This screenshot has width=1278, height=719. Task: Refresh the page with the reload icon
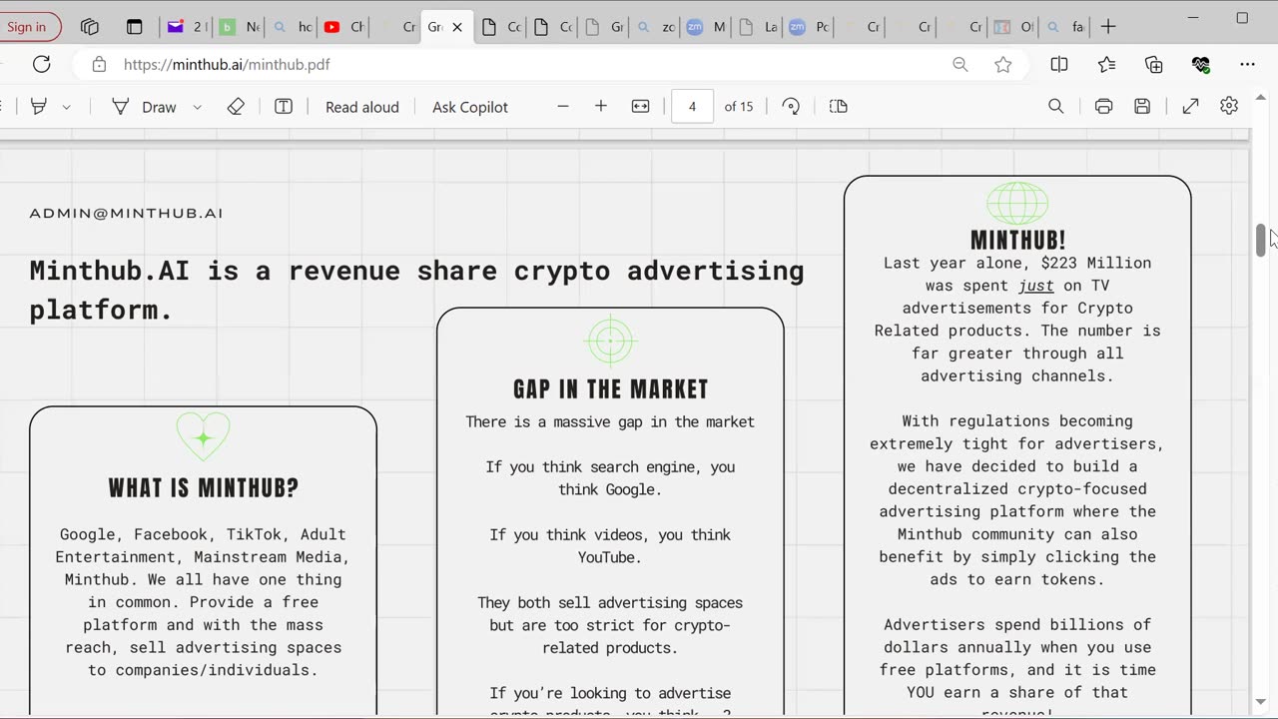(x=41, y=64)
